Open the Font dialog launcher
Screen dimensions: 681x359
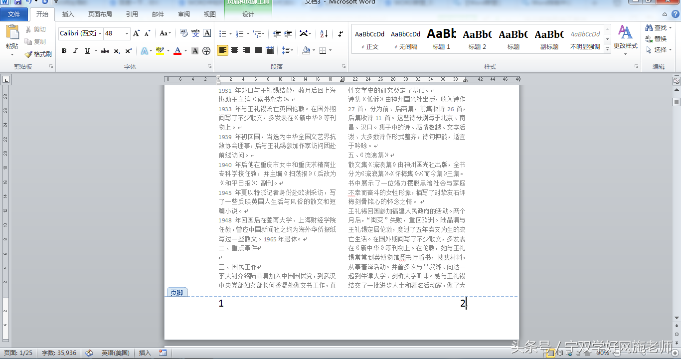click(x=208, y=66)
